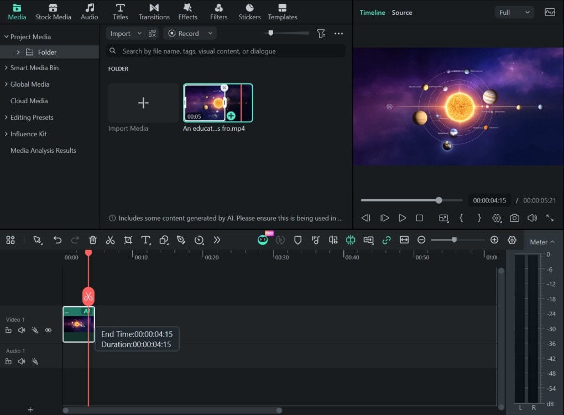564x415 pixels.
Task: Mute the Audio 1 track
Action: point(22,361)
